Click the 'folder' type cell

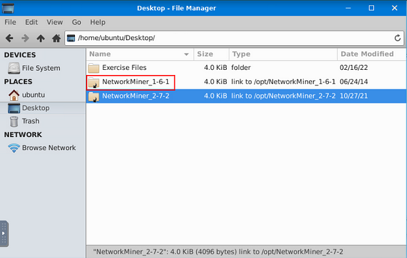(x=241, y=67)
